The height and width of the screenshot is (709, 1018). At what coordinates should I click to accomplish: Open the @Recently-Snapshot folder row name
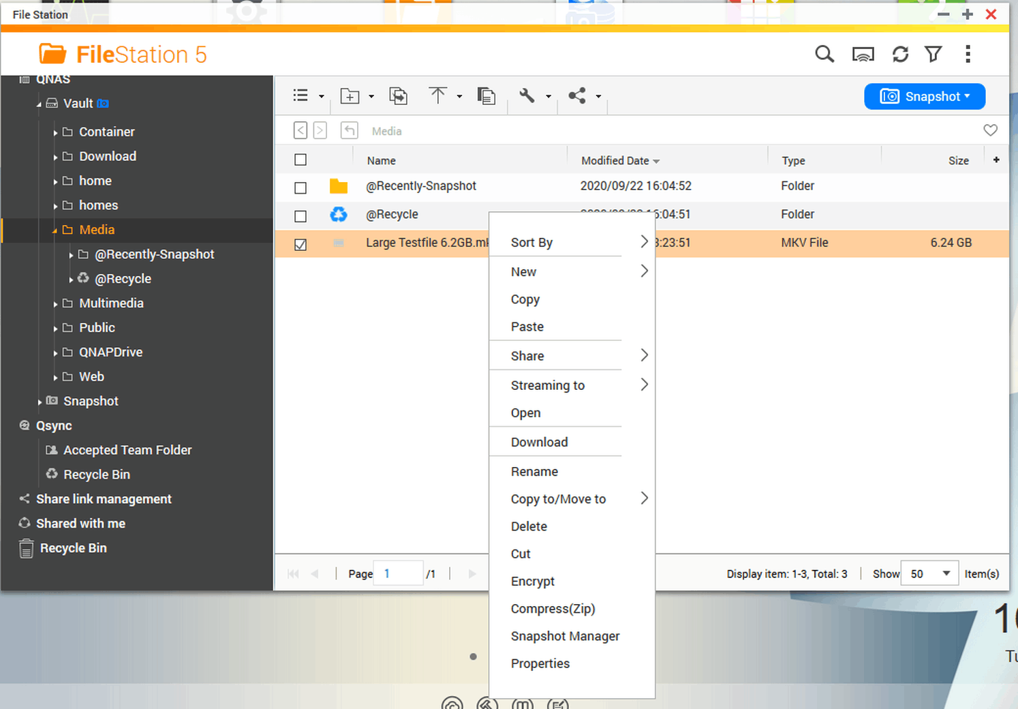[x=421, y=186]
